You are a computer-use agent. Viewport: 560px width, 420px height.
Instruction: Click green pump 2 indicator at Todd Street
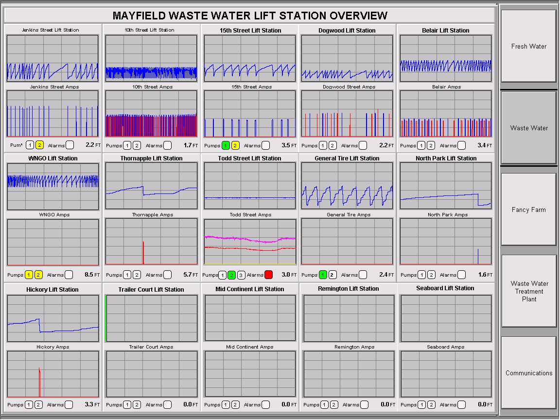pos(232,275)
